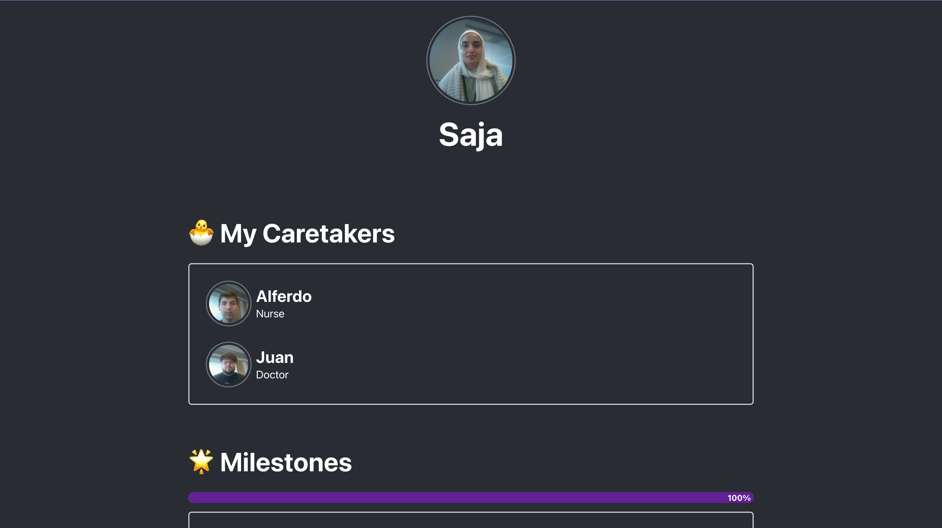The width and height of the screenshot is (942, 528).
Task: Click the Saja name heading
Action: (471, 135)
